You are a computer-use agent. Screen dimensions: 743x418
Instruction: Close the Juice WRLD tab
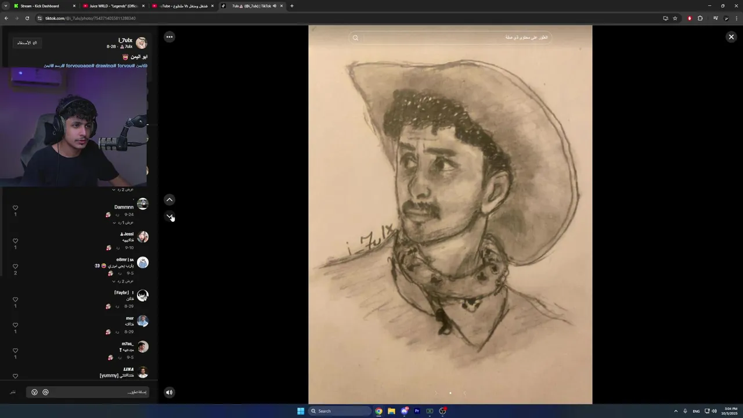tap(143, 6)
